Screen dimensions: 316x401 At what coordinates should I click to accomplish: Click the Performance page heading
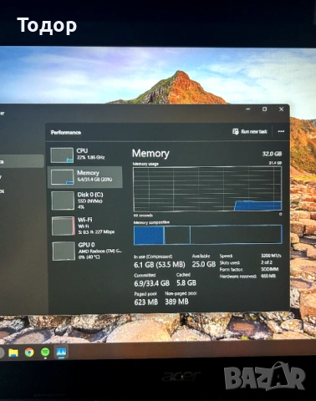click(66, 132)
